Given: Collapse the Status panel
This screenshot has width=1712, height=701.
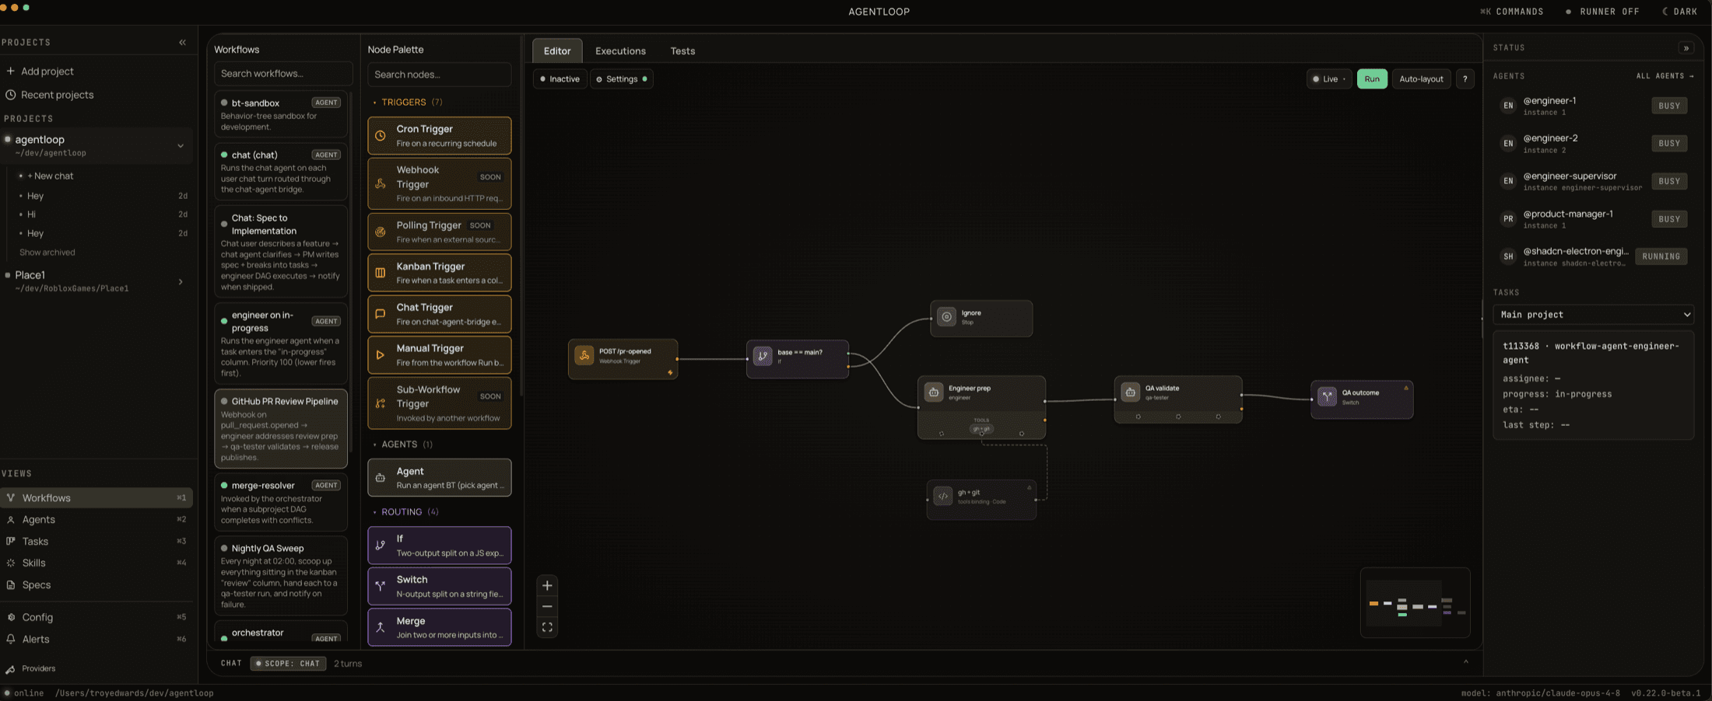Looking at the screenshot, I should [1686, 48].
